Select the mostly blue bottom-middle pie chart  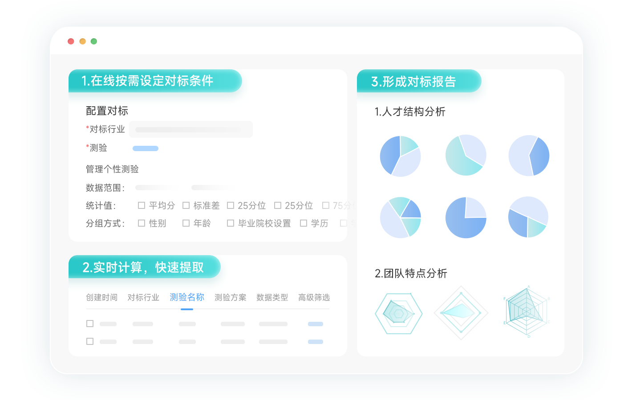(466, 217)
